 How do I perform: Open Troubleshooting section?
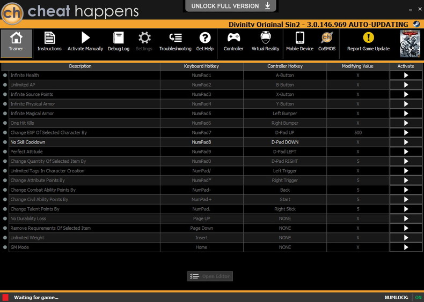pos(175,42)
